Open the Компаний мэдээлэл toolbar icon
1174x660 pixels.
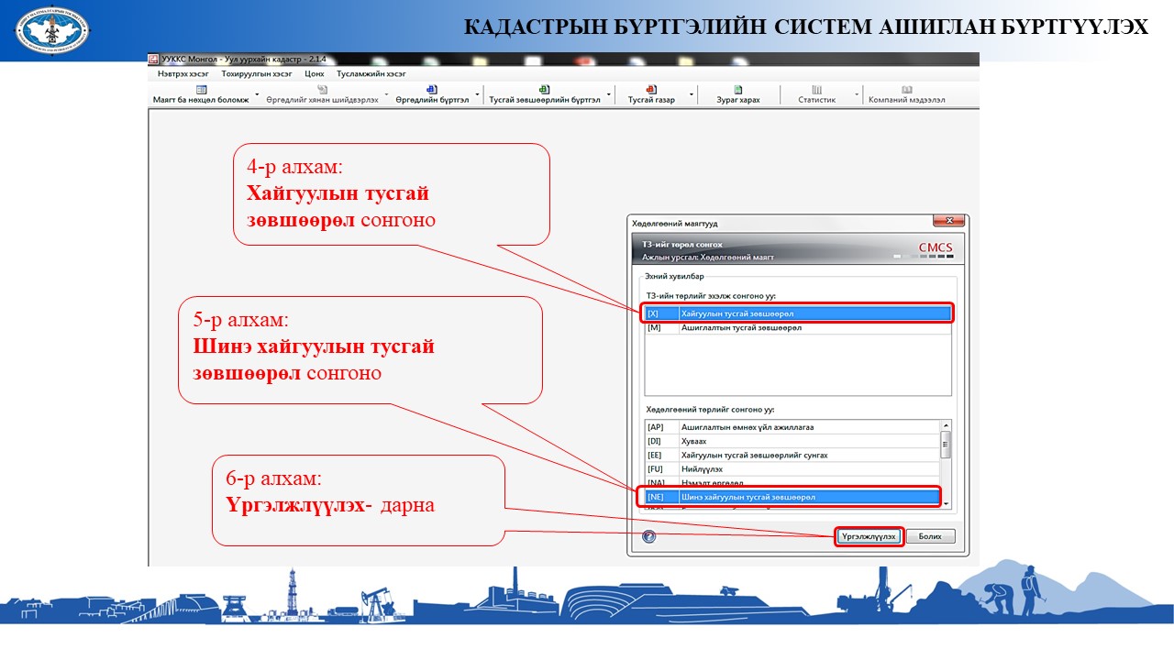[x=906, y=90]
